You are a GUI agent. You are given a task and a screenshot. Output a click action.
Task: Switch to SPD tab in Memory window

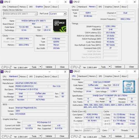(x=100, y=7)
